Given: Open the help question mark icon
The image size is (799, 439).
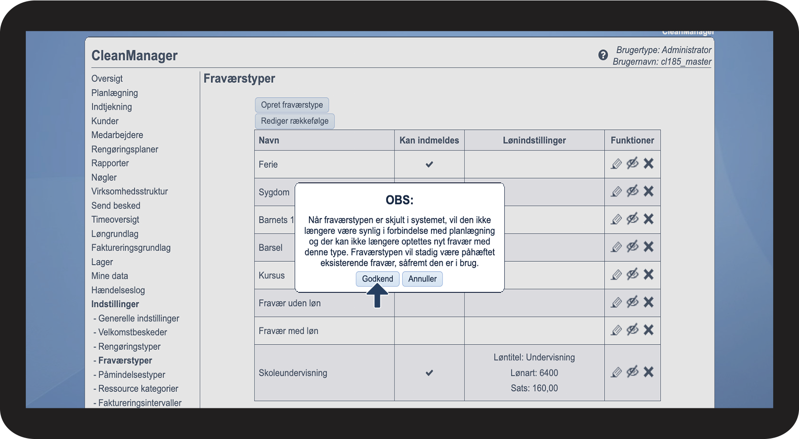Looking at the screenshot, I should click(x=603, y=55).
